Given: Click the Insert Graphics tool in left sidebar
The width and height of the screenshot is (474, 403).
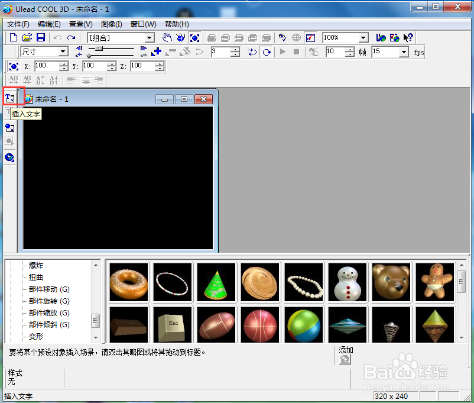Looking at the screenshot, I should tap(9, 128).
